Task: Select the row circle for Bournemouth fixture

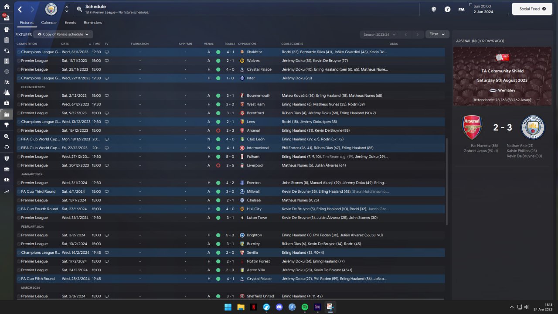Action: click(19, 96)
